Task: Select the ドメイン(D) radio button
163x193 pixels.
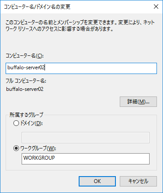Action: [x=16, y=123]
